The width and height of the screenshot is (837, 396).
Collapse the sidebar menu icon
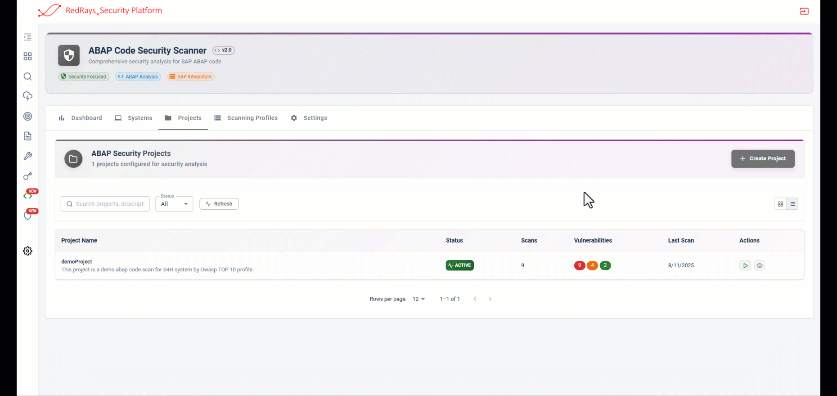(27, 37)
